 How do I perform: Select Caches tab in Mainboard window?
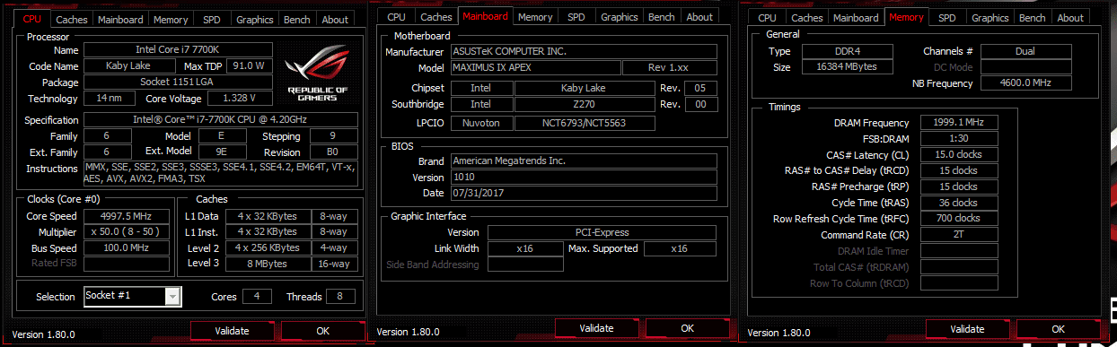click(436, 16)
